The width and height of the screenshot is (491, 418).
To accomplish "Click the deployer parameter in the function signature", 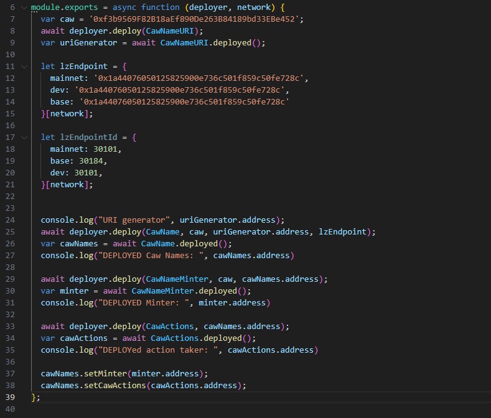I will 208,7.
